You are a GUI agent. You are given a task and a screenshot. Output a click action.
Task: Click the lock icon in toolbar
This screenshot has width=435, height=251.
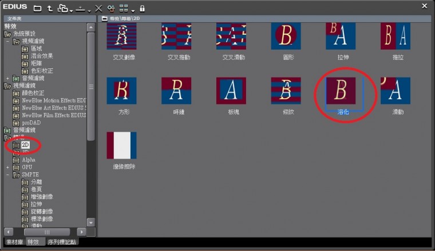click(x=142, y=8)
